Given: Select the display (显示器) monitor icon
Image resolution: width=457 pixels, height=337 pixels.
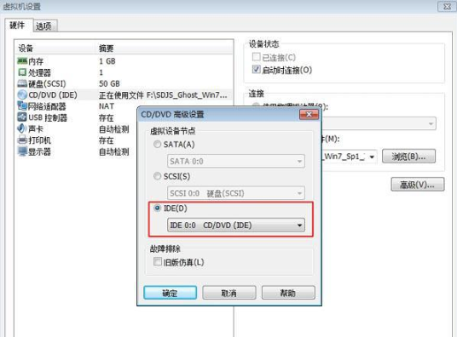Looking at the screenshot, I should pyautogui.click(x=22, y=151).
